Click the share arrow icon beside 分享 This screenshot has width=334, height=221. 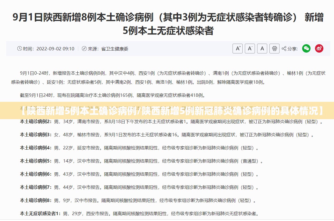tap(284, 49)
